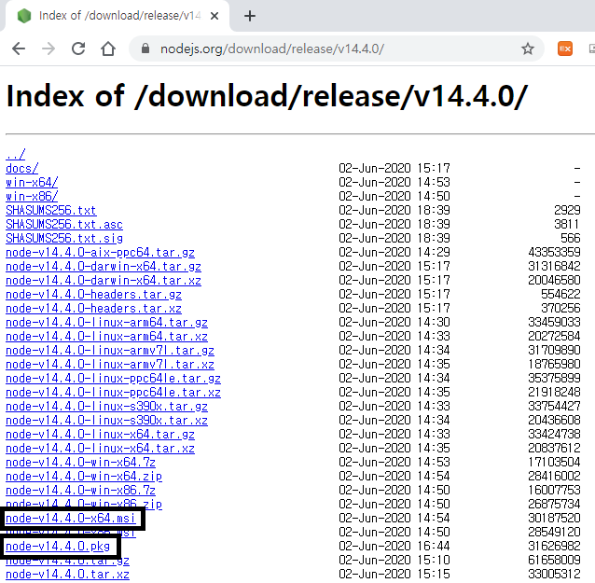Screen dimensions: 595x583
Task: Open the docs/ folder link
Action: tap(22, 168)
